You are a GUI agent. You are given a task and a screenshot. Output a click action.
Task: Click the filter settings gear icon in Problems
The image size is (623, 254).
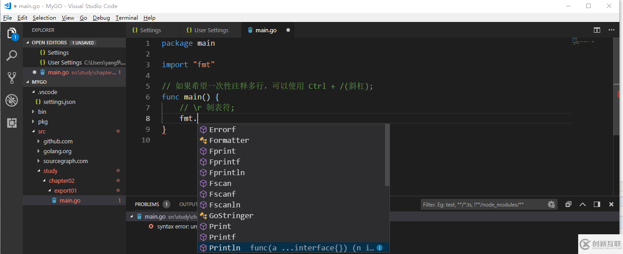coord(551,204)
